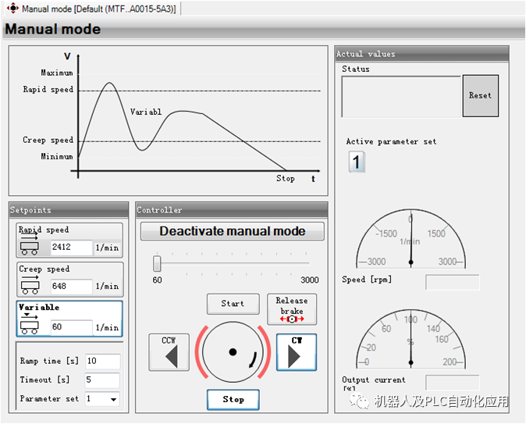Select the Rapid speed setpoint box
The image size is (526, 424).
[69, 241]
